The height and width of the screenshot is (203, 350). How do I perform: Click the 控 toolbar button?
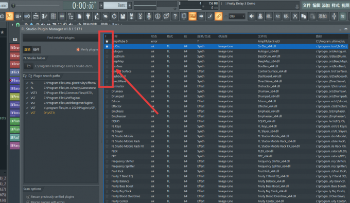[x=269, y=16]
